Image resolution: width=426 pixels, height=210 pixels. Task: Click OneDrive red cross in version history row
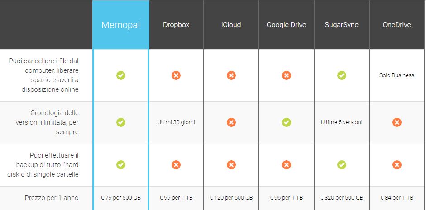pyautogui.click(x=397, y=122)
